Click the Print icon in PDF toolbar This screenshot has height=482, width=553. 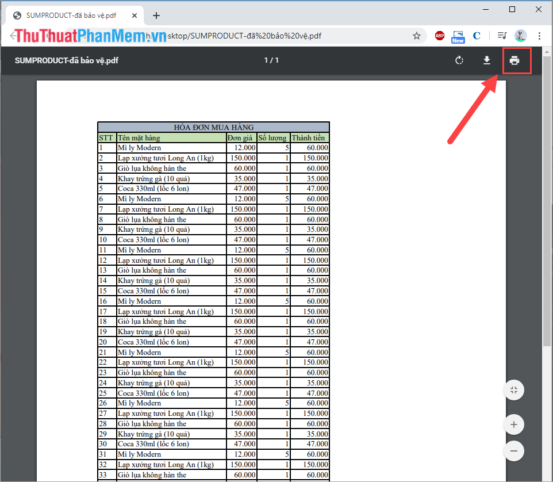(514, 60)
